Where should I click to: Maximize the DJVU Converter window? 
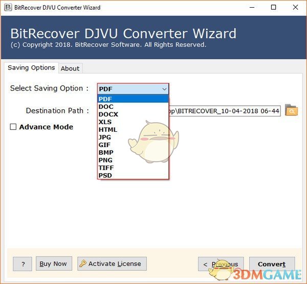(x=274, y=8)
